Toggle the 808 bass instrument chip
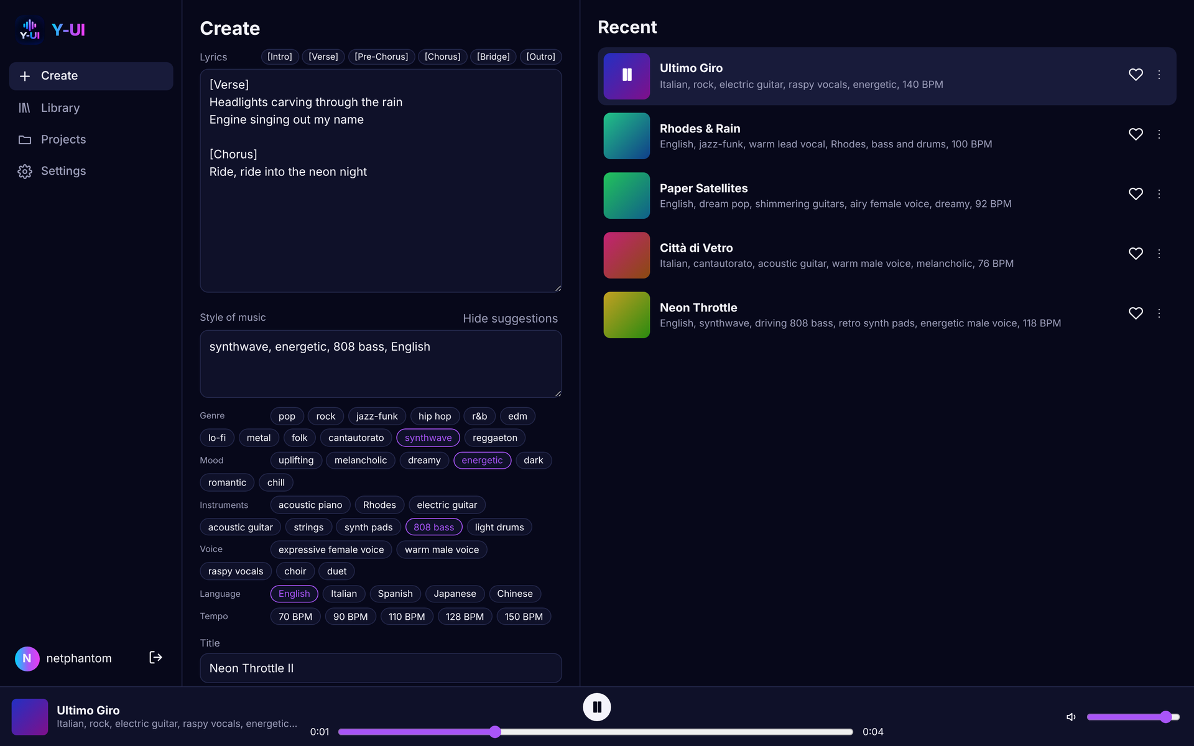 tap(433, 527)
